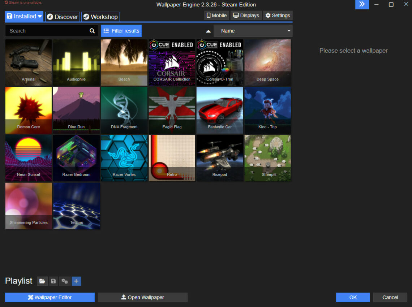Select the Retro wallpaper
412x307 pixels.
(x=172, y=158)
